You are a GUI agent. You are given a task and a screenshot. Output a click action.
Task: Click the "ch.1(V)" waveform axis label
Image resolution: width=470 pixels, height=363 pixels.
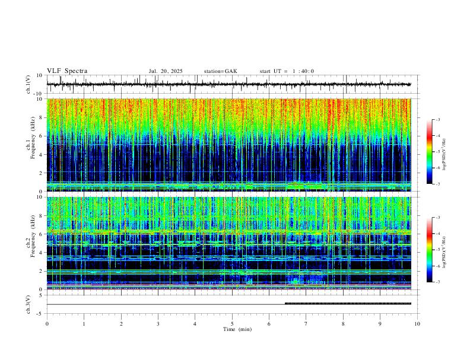coord(28,84)
